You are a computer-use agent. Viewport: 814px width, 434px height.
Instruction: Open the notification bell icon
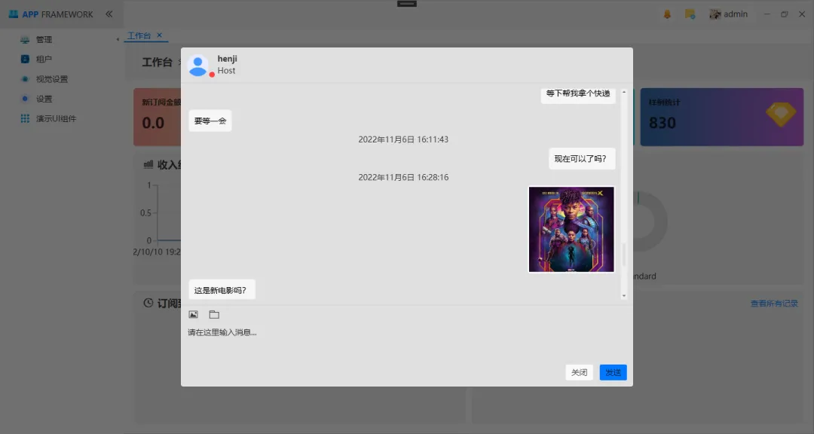click(666, 14)
